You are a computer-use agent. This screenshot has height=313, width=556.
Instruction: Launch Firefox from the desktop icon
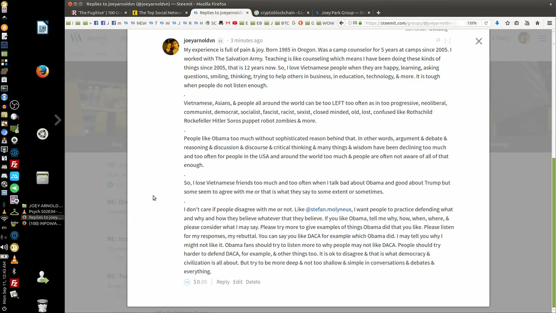pyautogui.click(x=43, y=71)
